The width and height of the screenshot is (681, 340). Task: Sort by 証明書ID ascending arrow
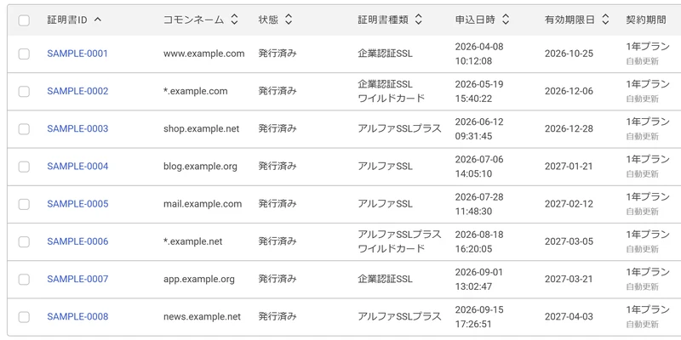(x=98, y=20)
